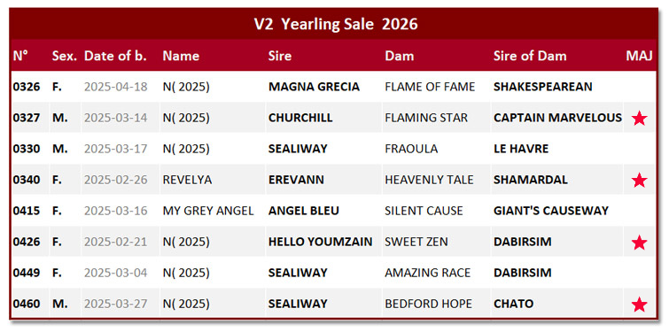
Task: Click the Date of b. column header
Action: click(115, 56)
